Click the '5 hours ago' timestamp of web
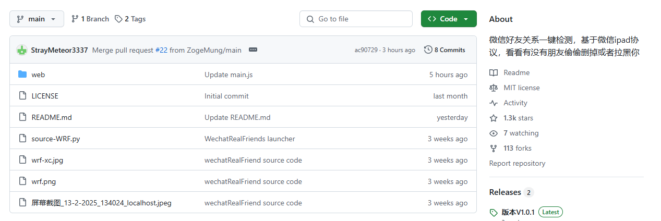 (448, 75)
